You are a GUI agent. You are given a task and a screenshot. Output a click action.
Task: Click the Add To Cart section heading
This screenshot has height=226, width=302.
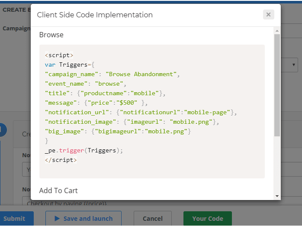[58, 190]
